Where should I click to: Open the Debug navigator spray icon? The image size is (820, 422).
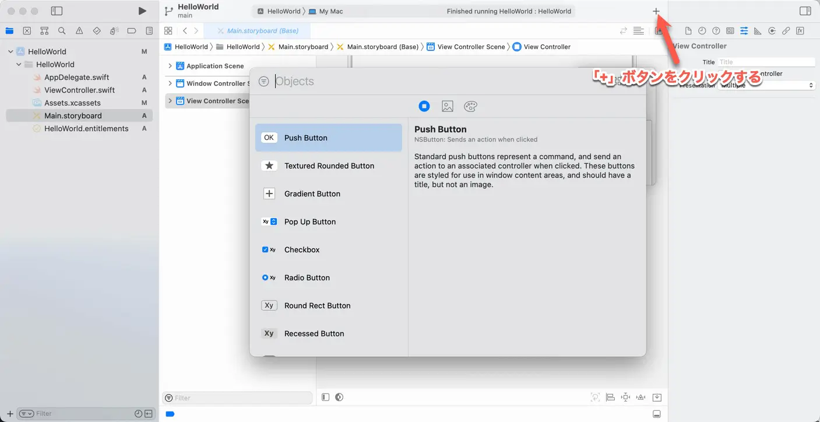(x=114, y=31)
